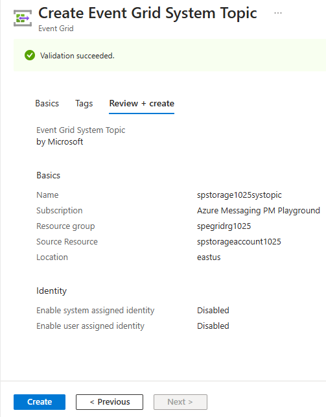The image size is (326, 417).
Task: Click the Create Event Grid System Topic title
Action: pos(148,14)
